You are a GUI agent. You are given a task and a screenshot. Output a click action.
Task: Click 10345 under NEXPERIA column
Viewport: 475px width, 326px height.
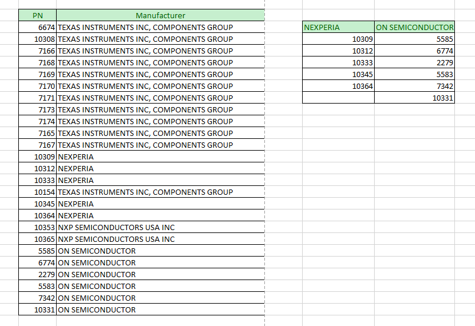338,74
